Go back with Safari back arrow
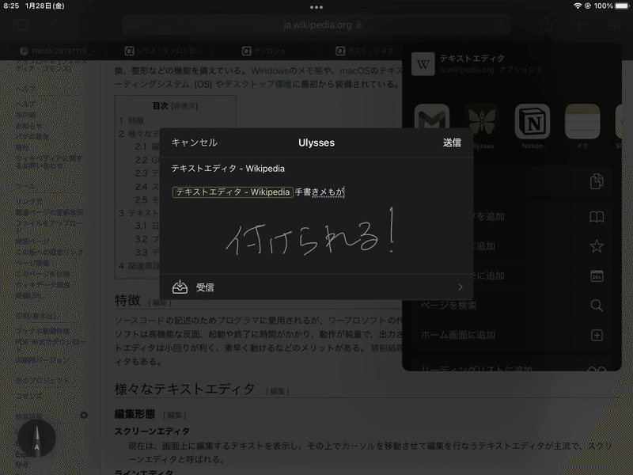 (x=53, y=25)
